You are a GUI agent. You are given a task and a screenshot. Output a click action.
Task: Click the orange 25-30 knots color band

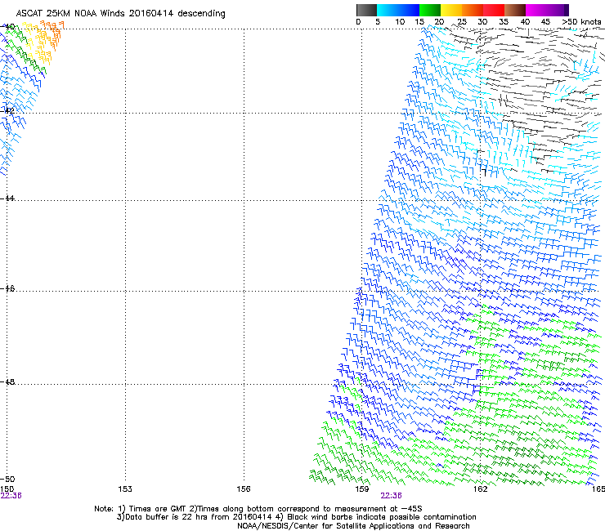pyautogui.click(x=473, y=11)
